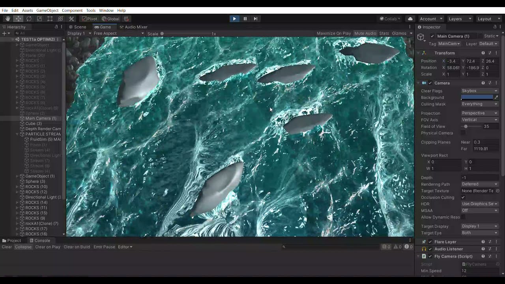This screenshot has height=284, width=505.
Task: Select the combined Transform tool
Action: [x=61, y=19]
